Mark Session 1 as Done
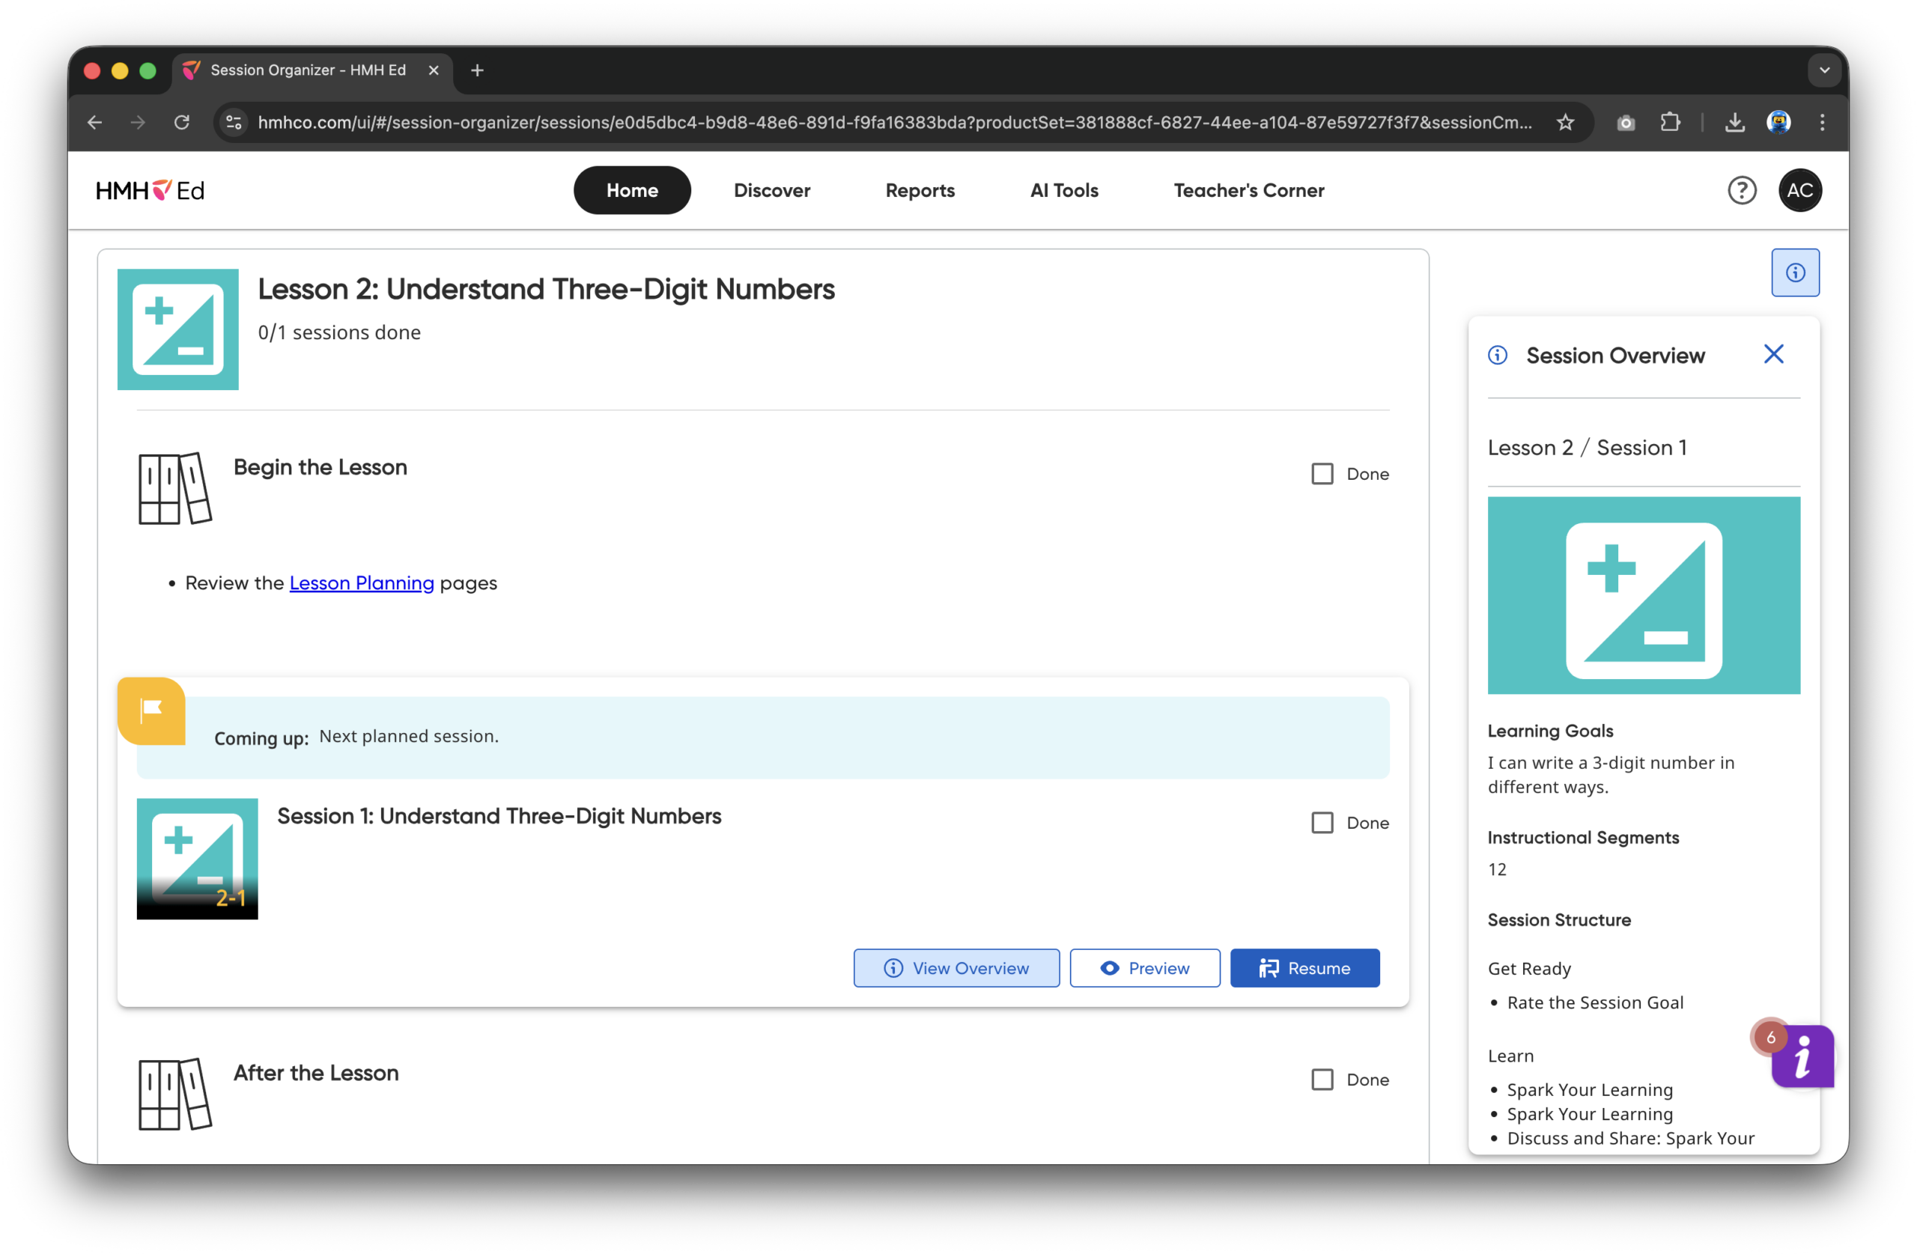The height and width of the screenshot is (1254, 1917). [1322, 822]
